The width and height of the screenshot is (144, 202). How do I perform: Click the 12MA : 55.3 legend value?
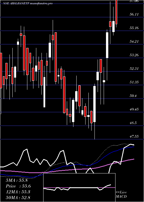point(18,192)
